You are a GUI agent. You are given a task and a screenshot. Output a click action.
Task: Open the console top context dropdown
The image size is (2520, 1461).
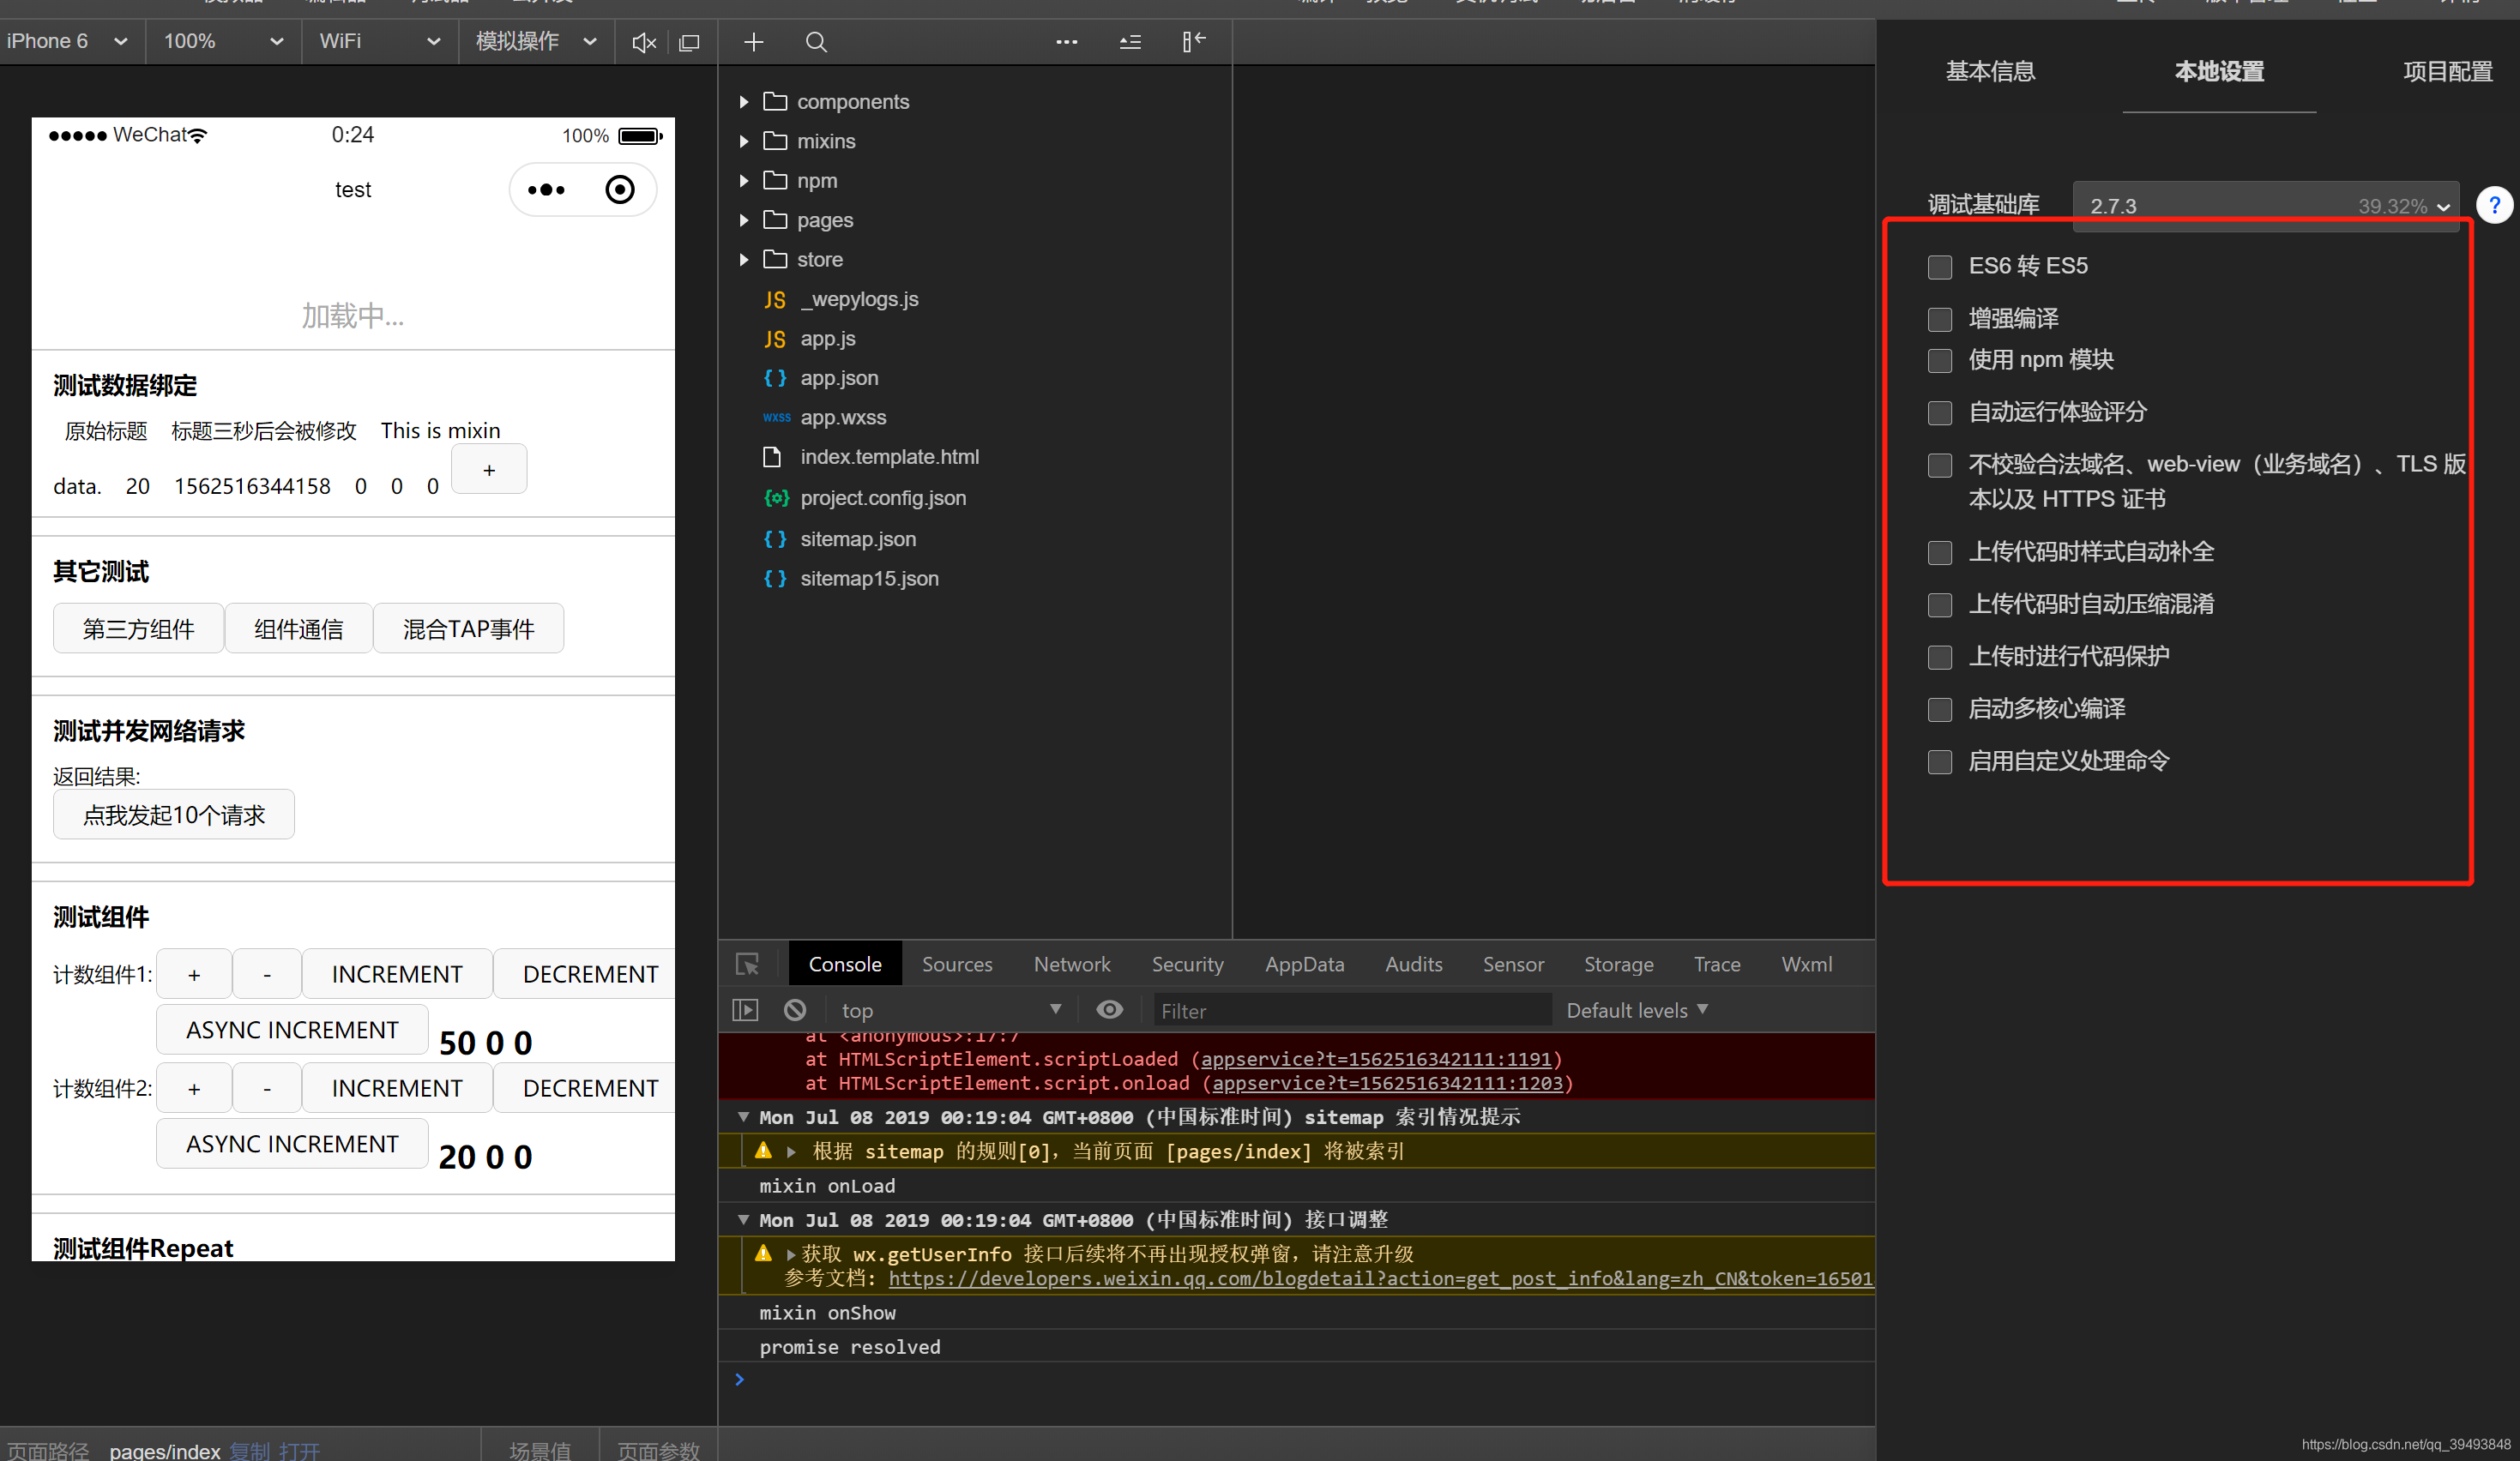coord(951,1010)
